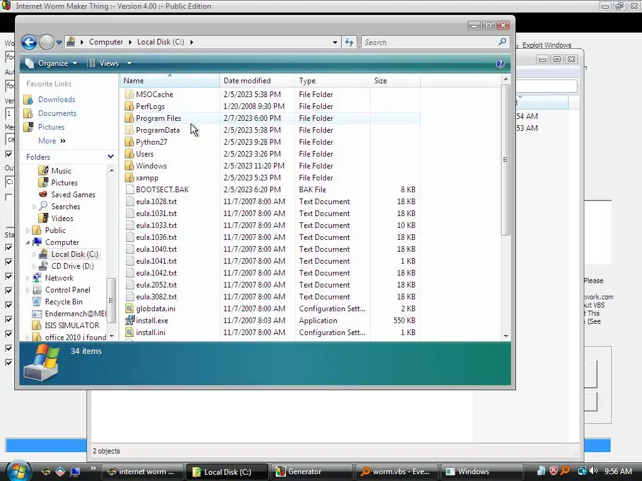Click More favorite links

pyautogui.click(x=51, y=141)
